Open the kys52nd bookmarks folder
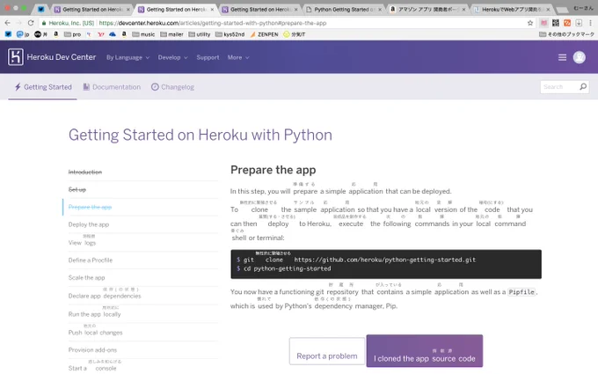This screenshot has height=374, width=598. [230, 34]
